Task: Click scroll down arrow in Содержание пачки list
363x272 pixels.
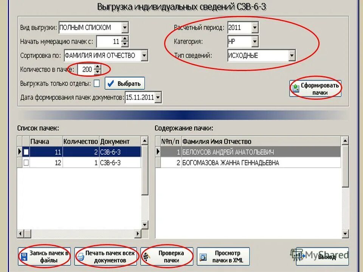Action: (345, 233)
